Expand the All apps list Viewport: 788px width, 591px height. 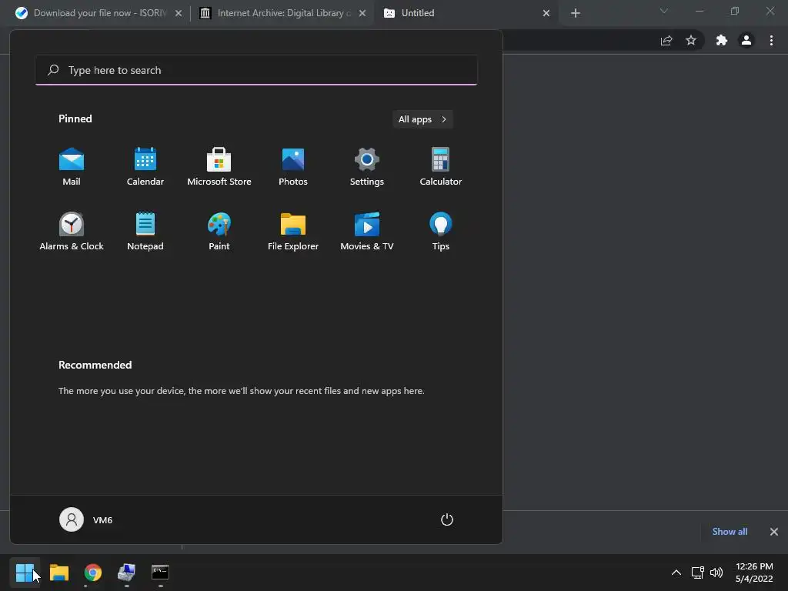tap(422, 119)
